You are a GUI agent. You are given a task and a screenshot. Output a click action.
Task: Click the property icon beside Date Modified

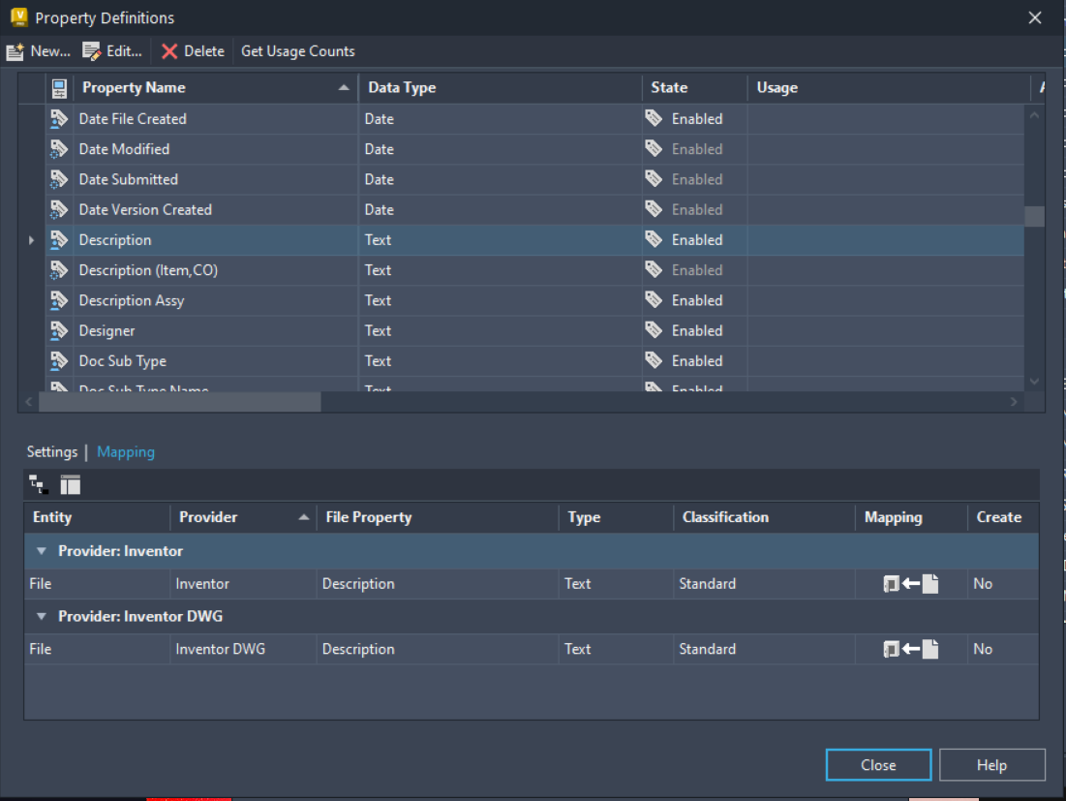59,148
